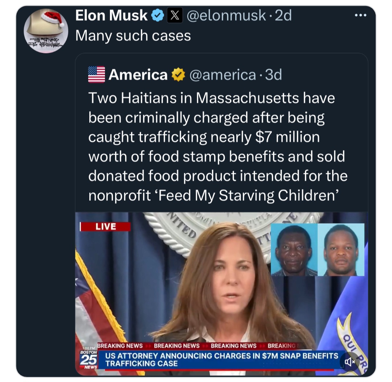Click the gold verified badge next to America
The height and width of the screenshot is (382, 392).
coord(178,75)
